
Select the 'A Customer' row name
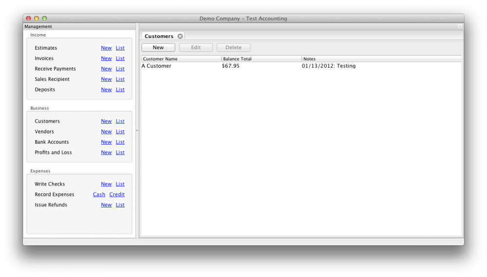(156, 66)
